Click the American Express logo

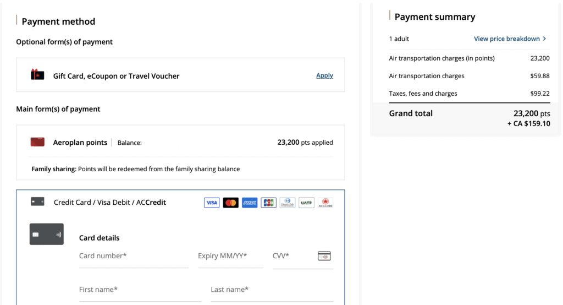click(x=250, y=203)
